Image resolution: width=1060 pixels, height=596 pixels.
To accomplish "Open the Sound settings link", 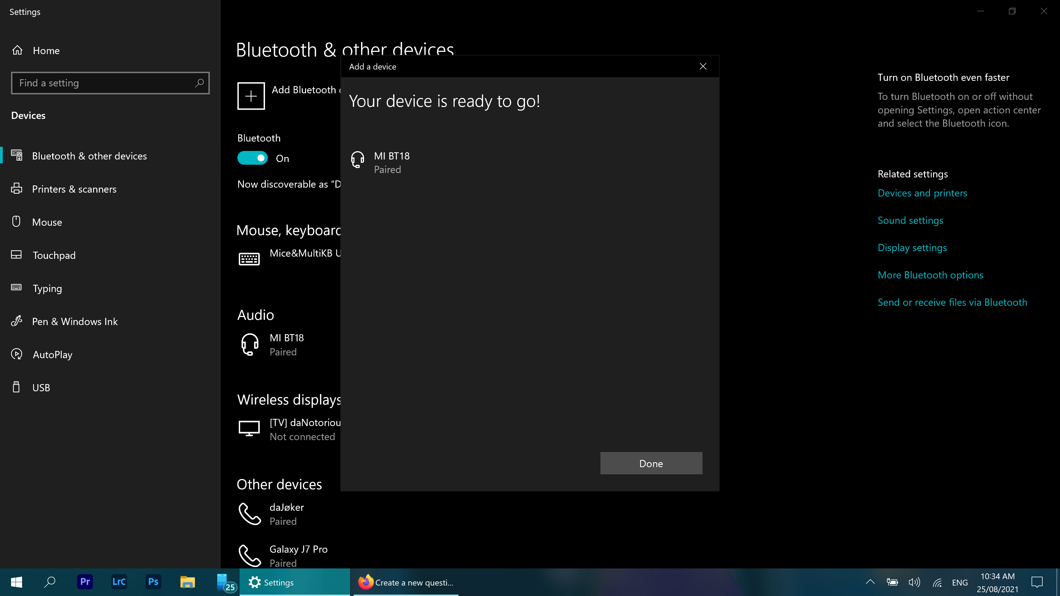I will coord(910,220).
